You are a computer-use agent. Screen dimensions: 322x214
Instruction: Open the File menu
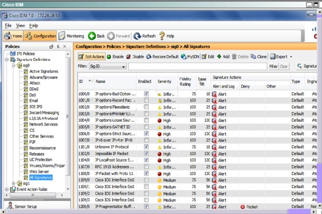pyautogui.click(x=8, y=25)
